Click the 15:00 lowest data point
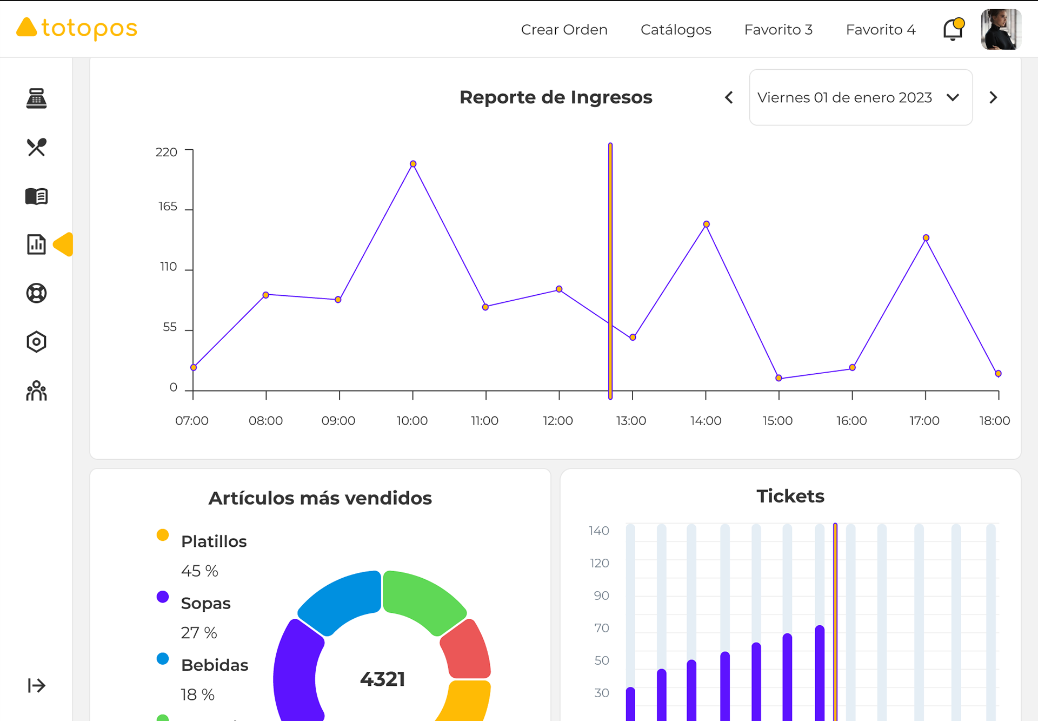This screenshot has width=1038, height=721. (778, 378)
